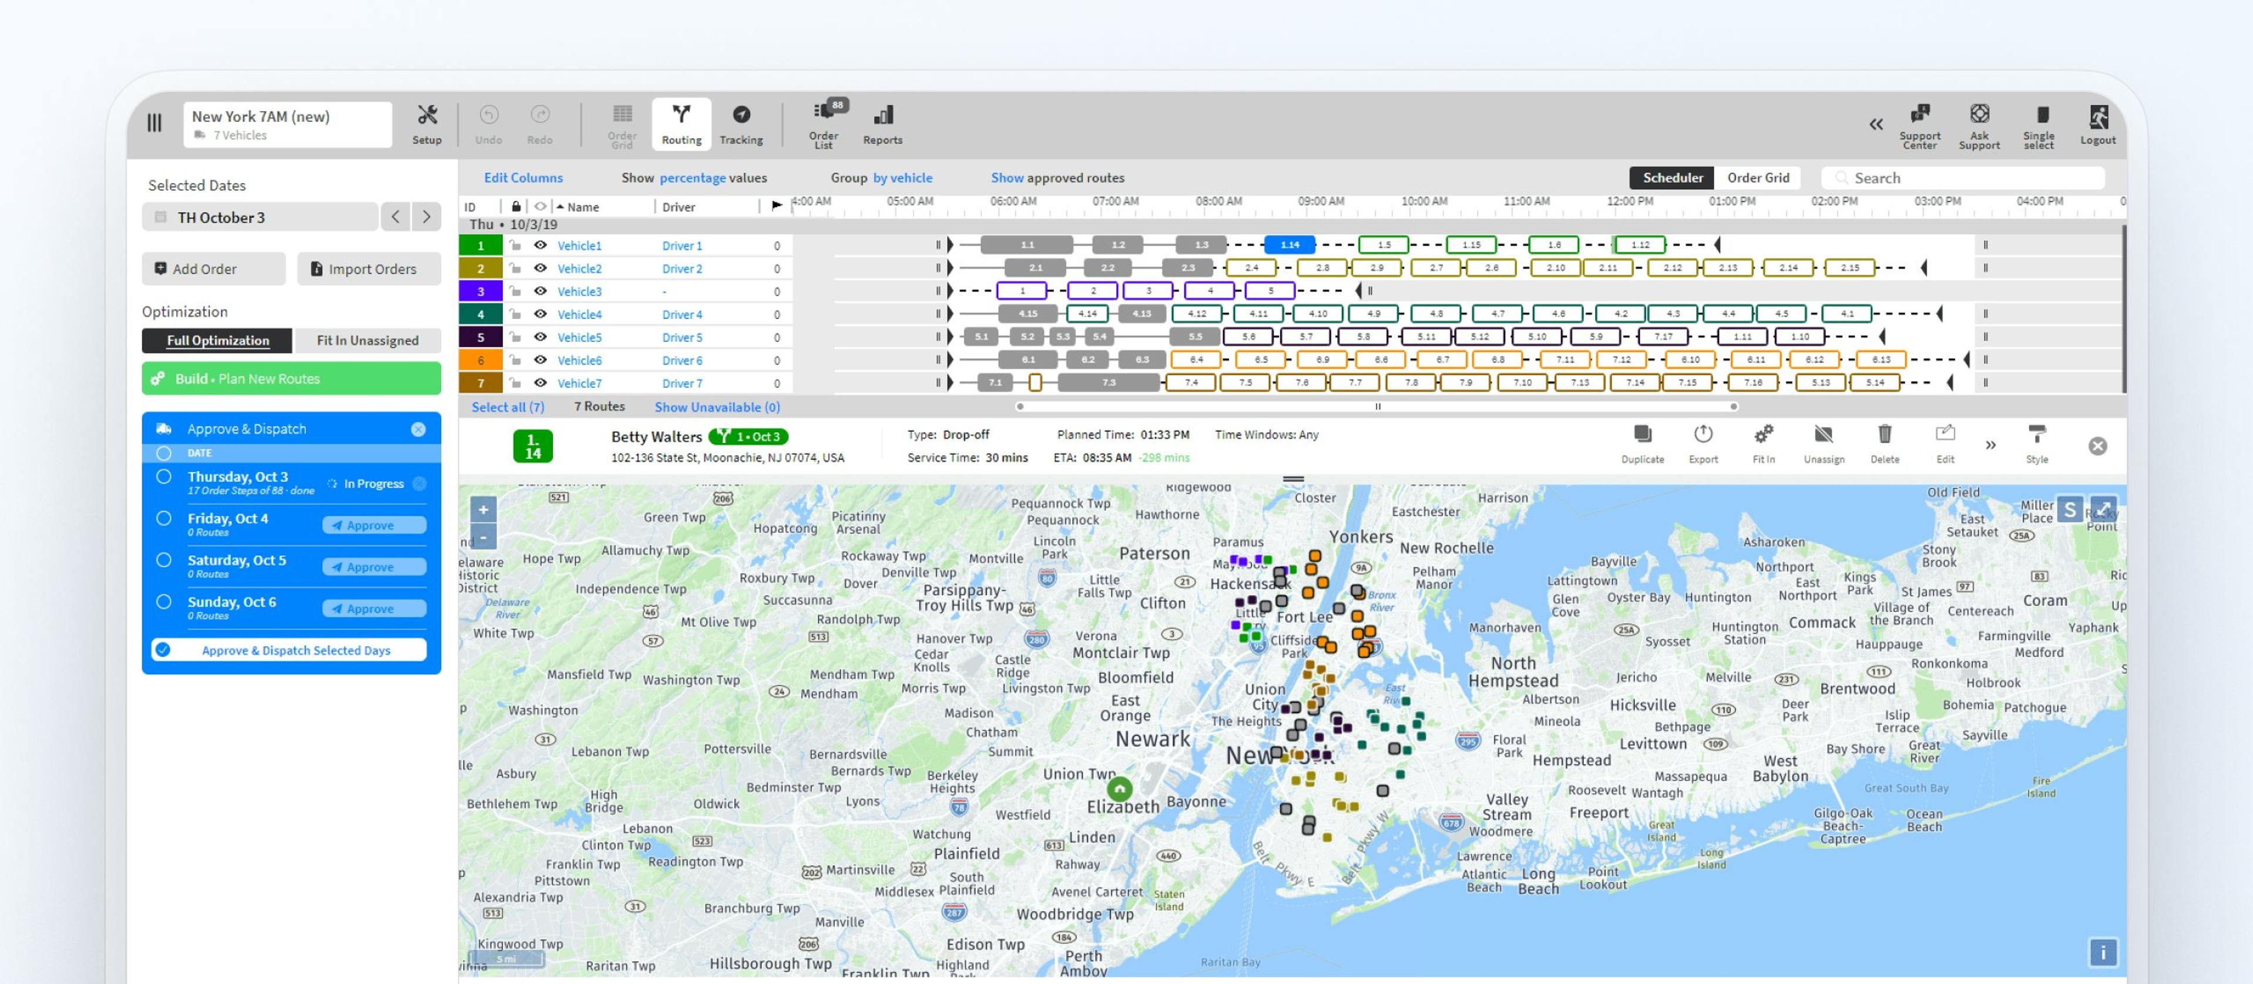Switch to the Order Grid tab

point(1757,177)
